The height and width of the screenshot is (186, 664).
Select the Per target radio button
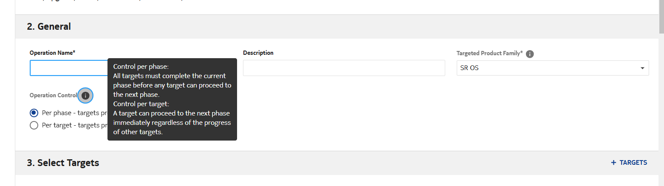[34, 125]
